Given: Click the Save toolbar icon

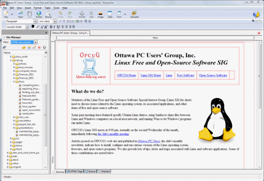Looking at the screenshot, I should point(30,14).
